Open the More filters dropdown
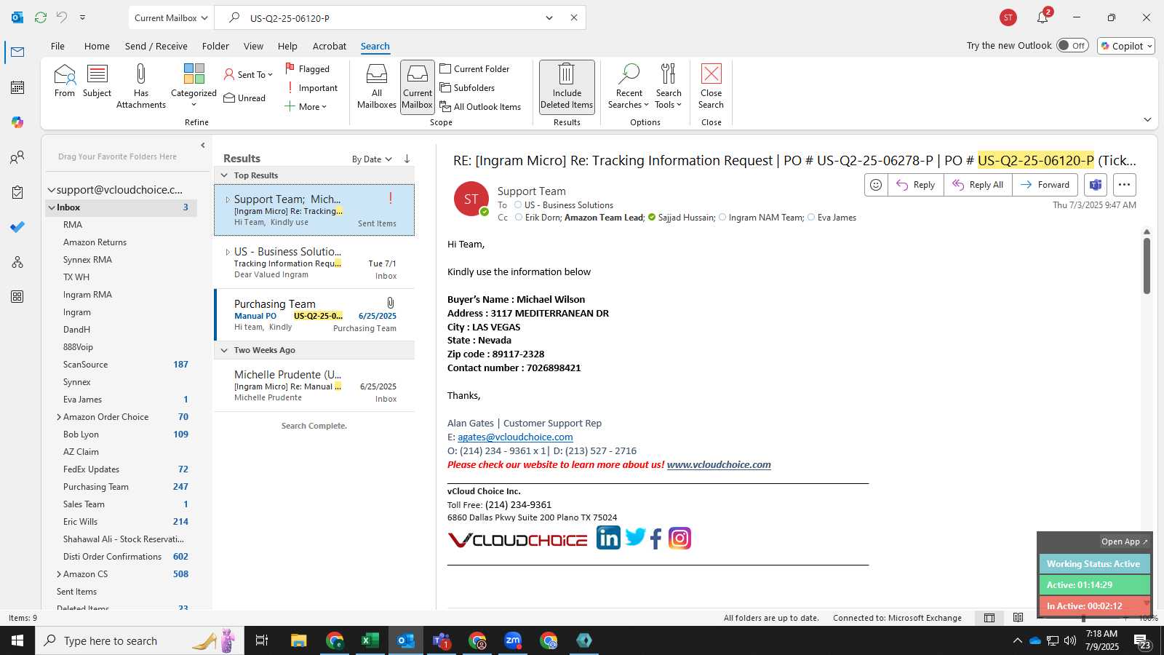The image size is (1164, 655). [306, 106]
